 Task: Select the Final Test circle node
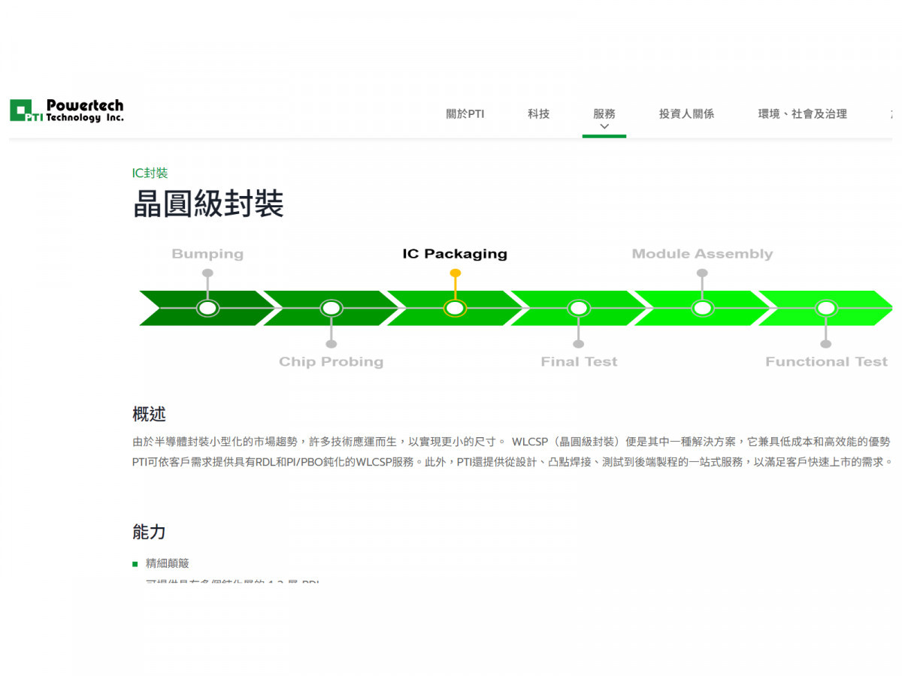578,308
